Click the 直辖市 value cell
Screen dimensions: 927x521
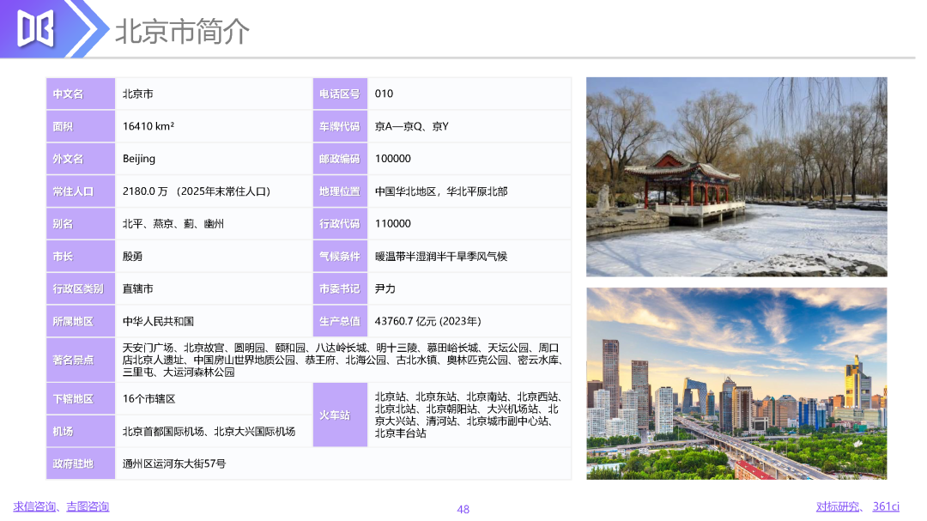tap(214, 288)
